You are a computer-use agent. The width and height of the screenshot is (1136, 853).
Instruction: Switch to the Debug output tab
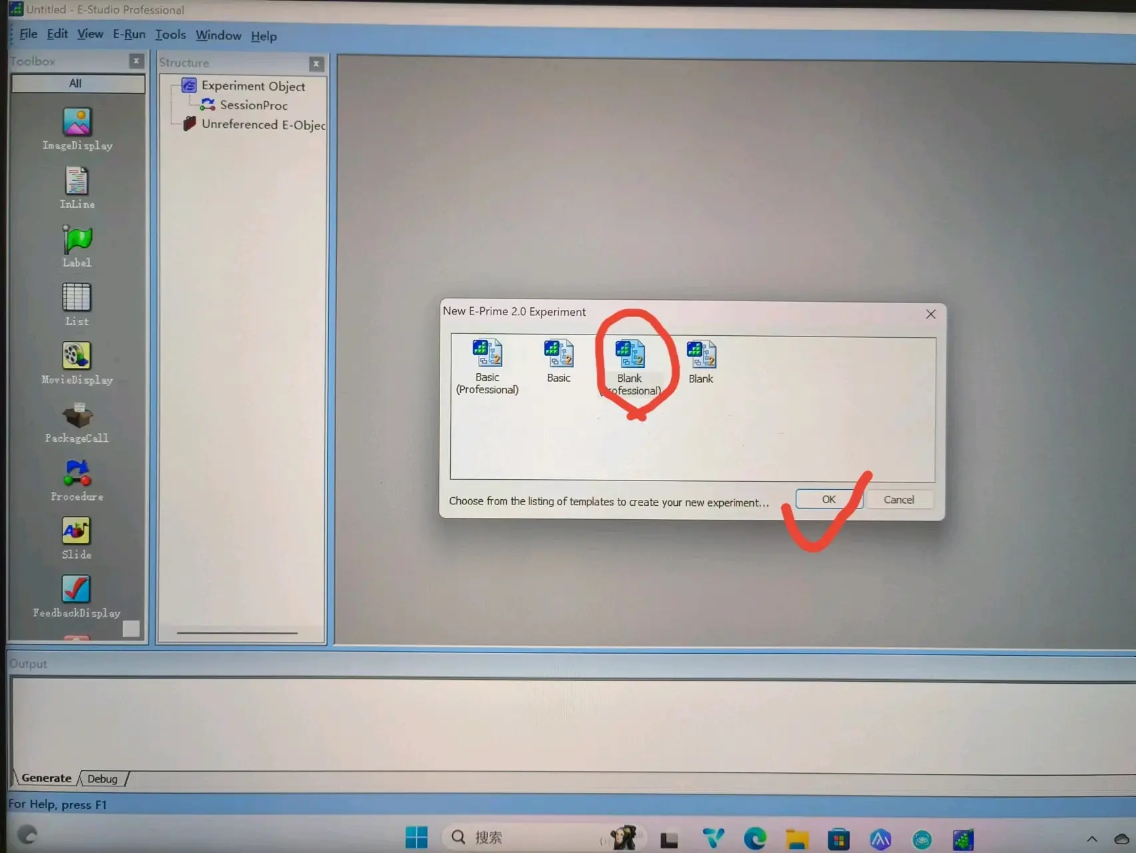coord(103,778)
